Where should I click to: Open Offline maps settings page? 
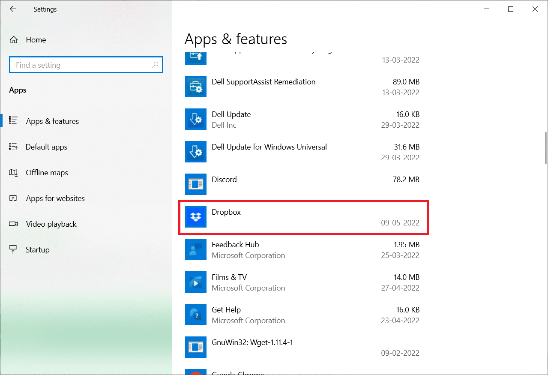(86, 172)
